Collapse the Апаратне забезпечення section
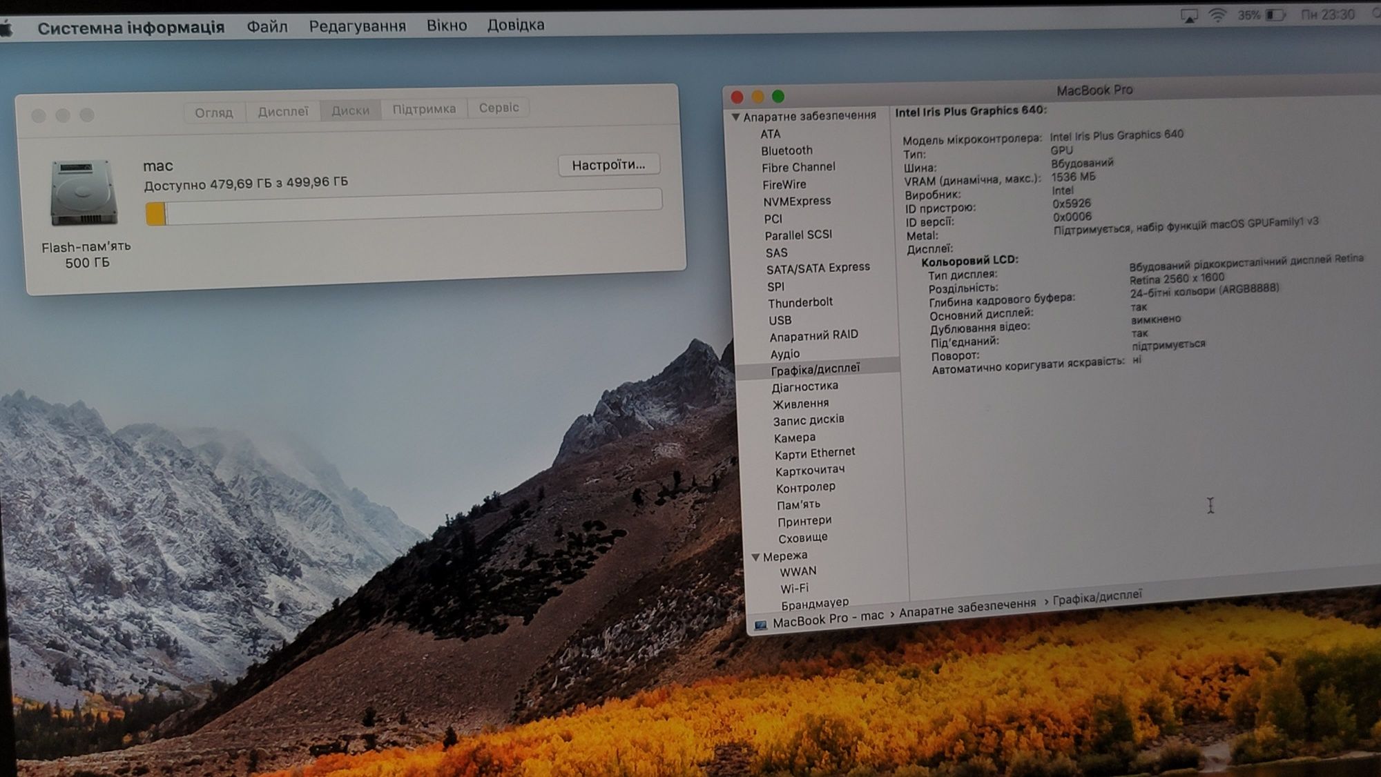This screenshot has height=777, width=1381. 735,117
